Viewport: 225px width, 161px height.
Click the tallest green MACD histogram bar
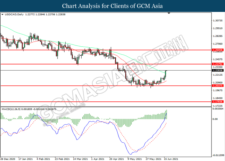(x=166, y=114)
